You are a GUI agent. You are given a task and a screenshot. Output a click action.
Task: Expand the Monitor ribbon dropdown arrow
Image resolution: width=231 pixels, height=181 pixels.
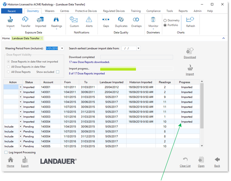(153, 29)
